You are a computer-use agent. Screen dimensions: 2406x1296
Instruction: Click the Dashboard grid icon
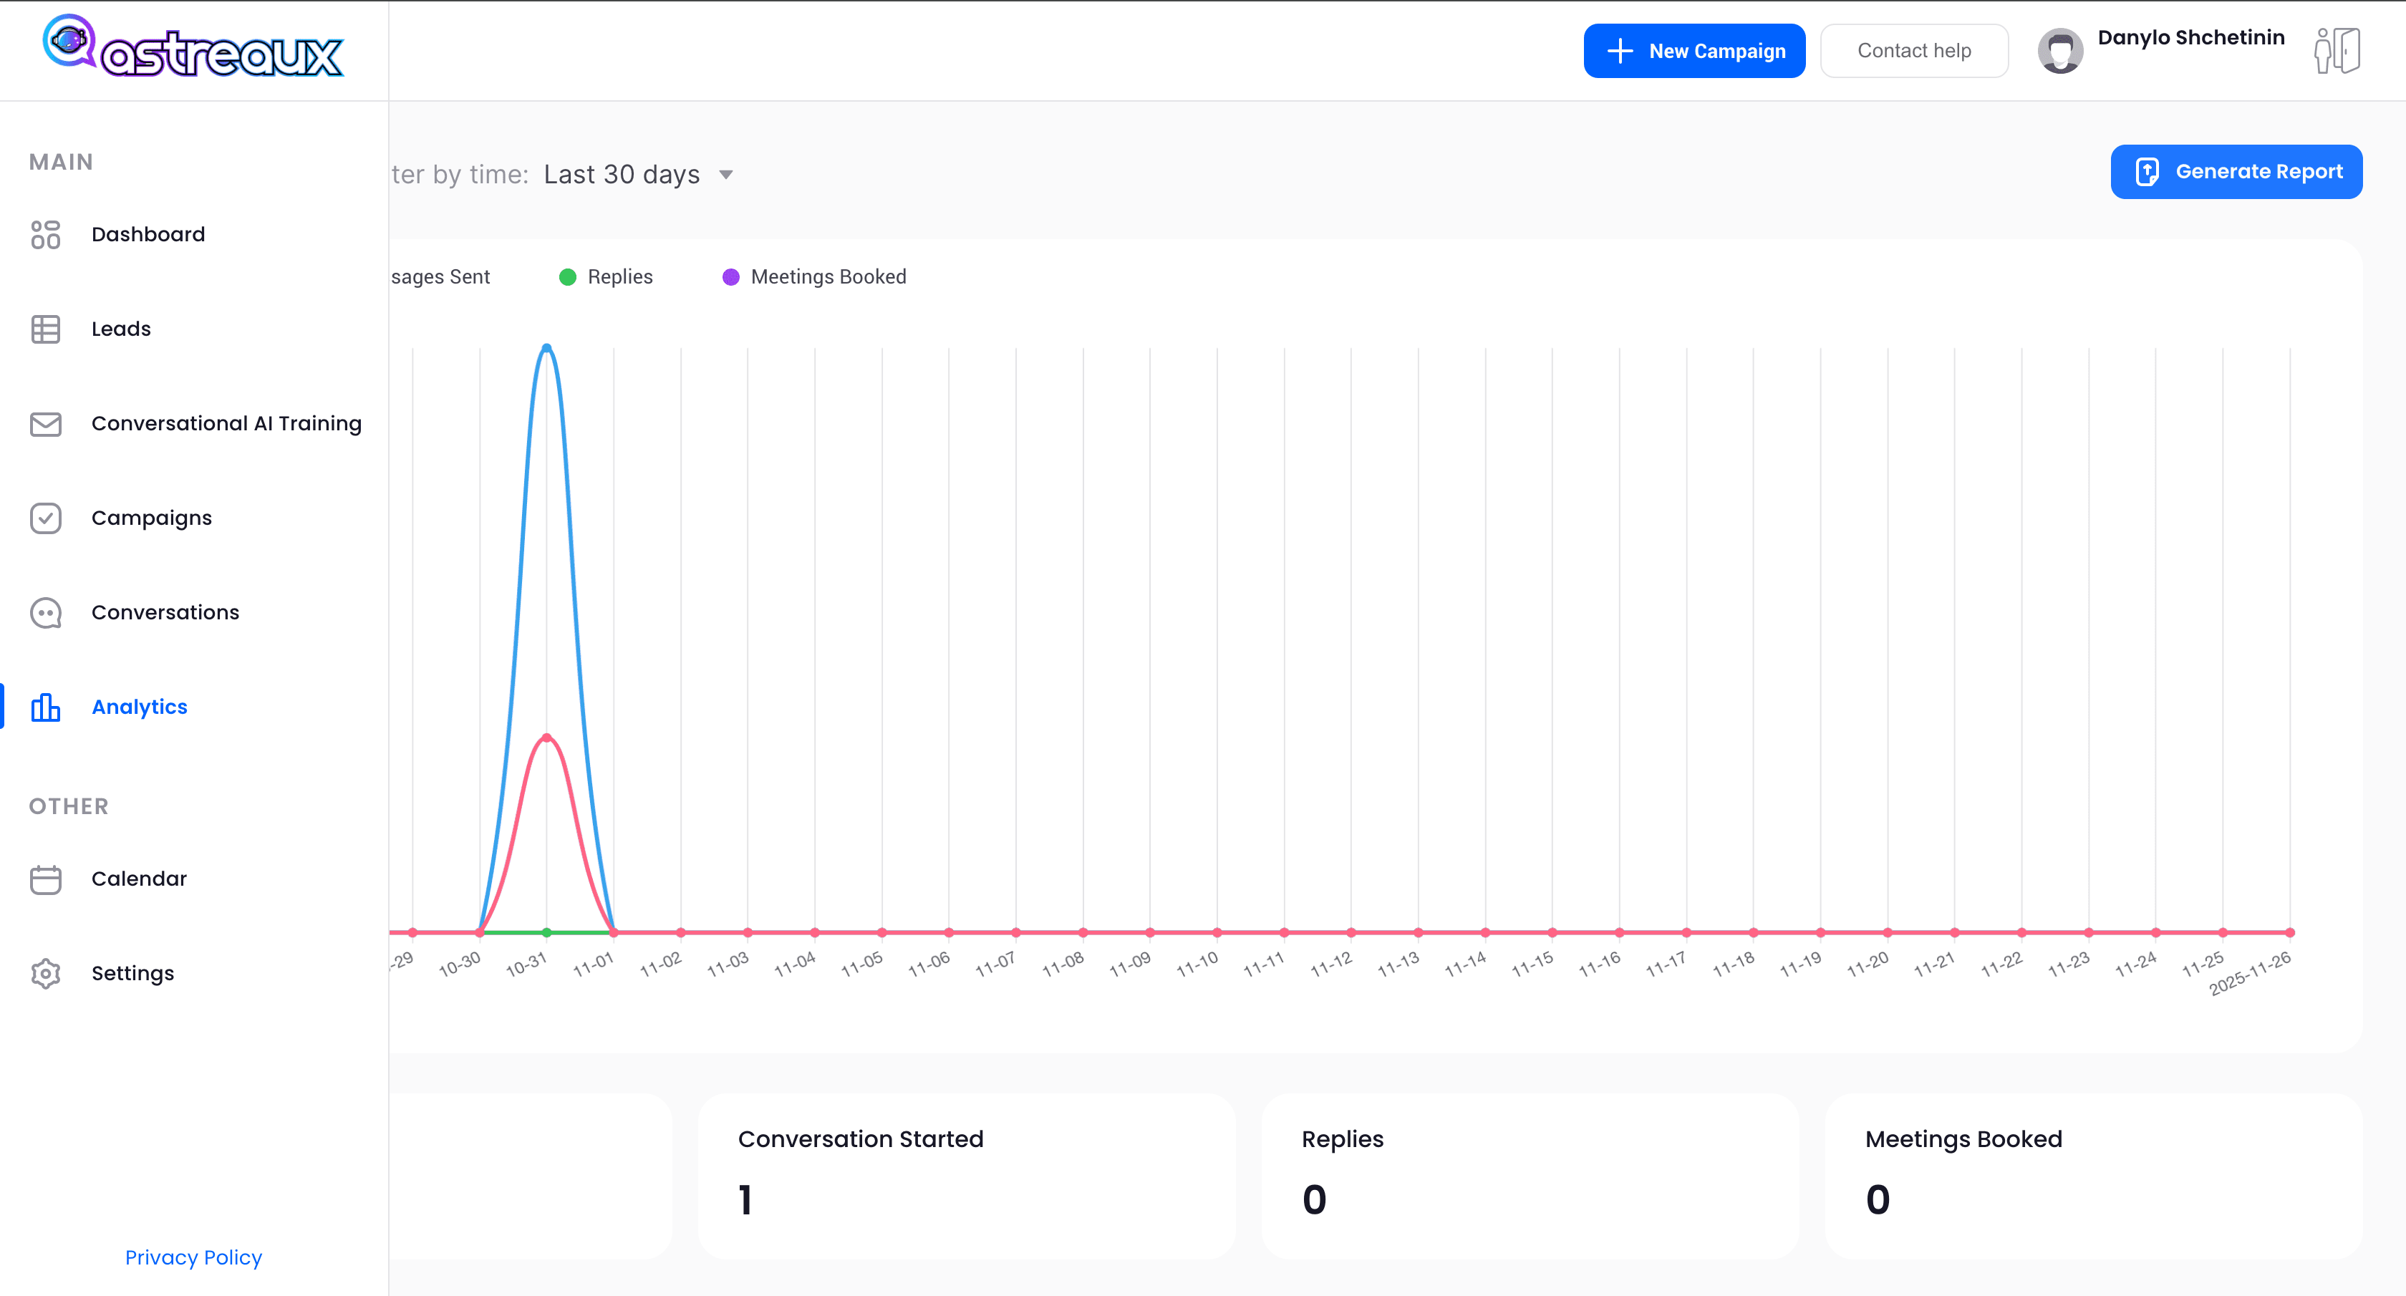45,234
